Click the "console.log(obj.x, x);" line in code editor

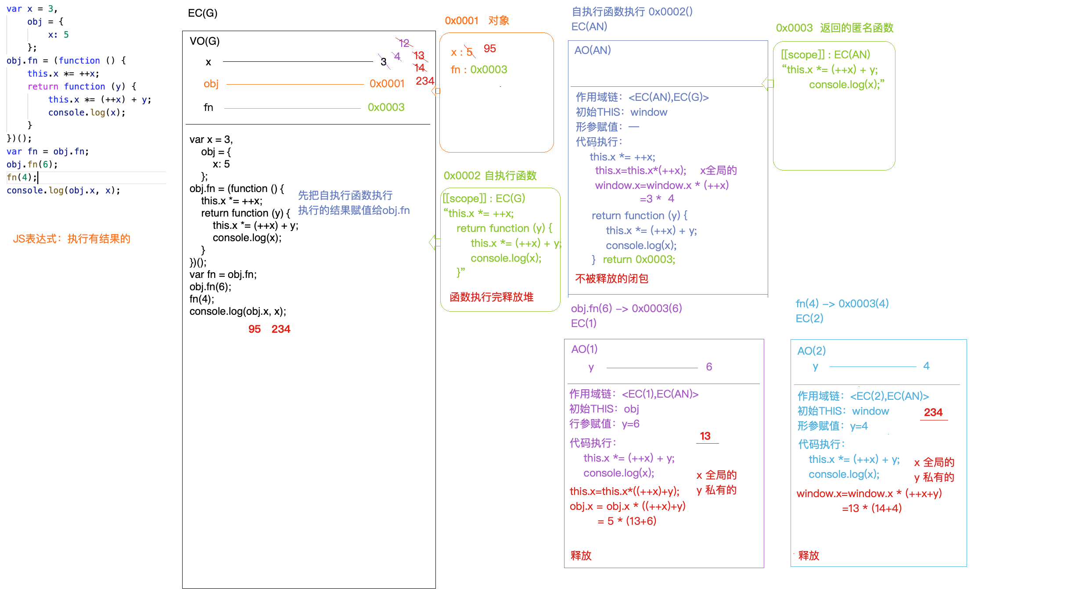(63, 191)
